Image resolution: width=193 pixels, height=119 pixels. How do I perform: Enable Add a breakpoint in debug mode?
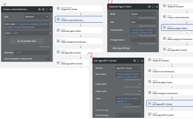click(48, 59)
